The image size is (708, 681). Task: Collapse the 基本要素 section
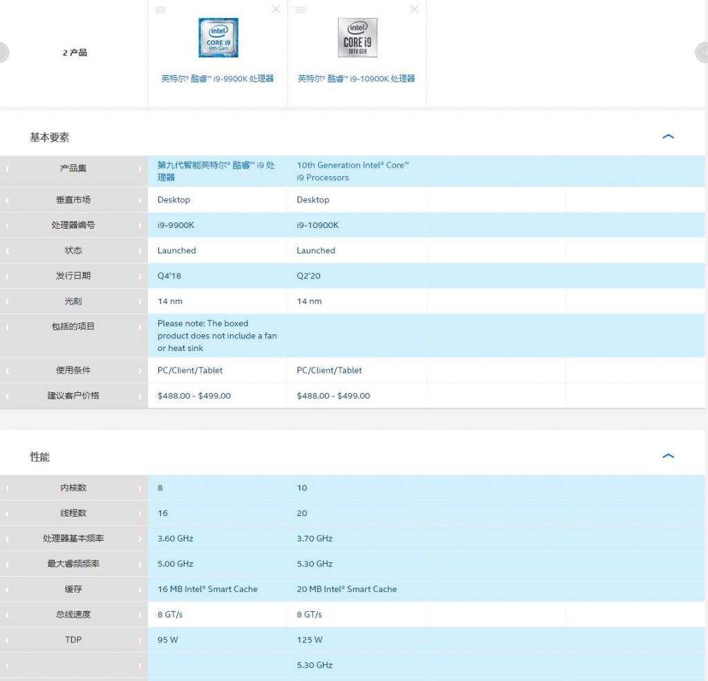(668, 136)
